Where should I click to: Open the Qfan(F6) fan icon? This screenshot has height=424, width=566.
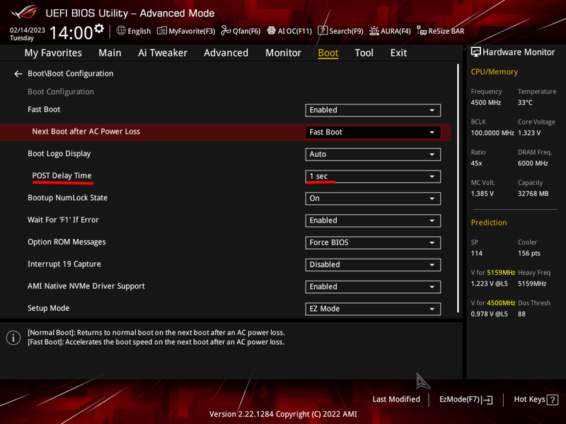coord(226,30)
